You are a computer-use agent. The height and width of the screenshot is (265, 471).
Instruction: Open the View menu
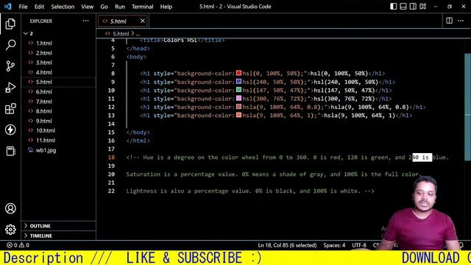click(x=87, y=7)
